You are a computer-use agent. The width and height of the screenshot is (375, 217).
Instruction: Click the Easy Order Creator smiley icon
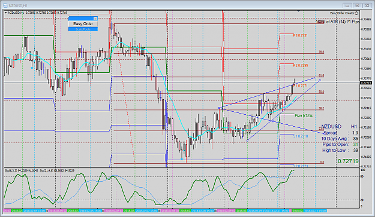click(x=356, y=13)
